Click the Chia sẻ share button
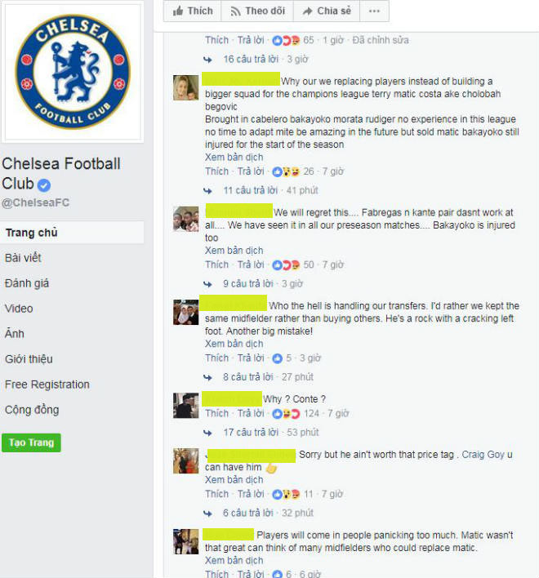The image size is (539, 578). coord(327,11)
